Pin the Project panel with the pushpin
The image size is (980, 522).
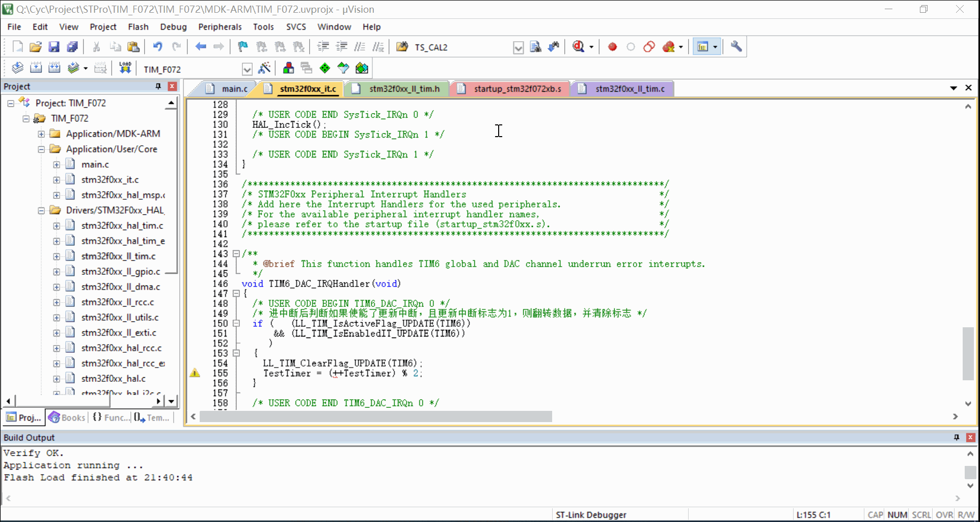coord(158,86)
